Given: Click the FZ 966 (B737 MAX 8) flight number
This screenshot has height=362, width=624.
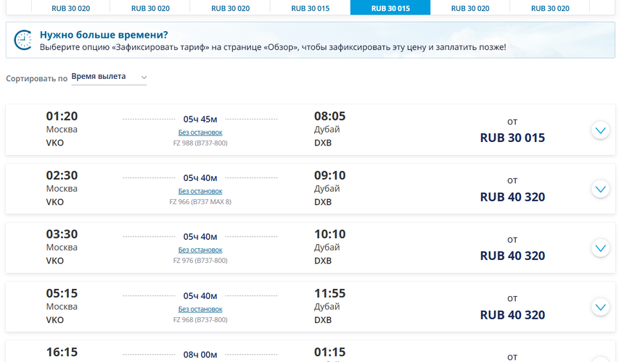Looking at the screenshot, I should click(200, 202).
